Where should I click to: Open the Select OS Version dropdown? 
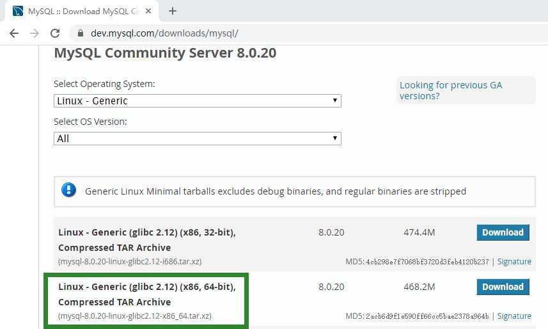point(197,138)
